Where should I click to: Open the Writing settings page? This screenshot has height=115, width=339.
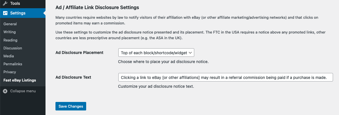point(9,32)
